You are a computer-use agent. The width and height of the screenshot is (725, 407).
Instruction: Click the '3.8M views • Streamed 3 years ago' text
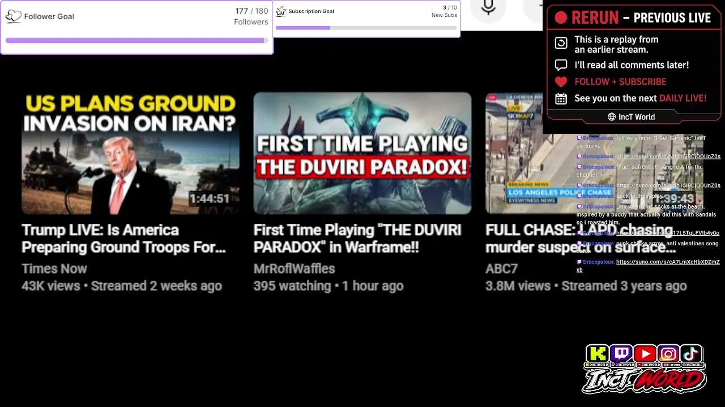586,286
